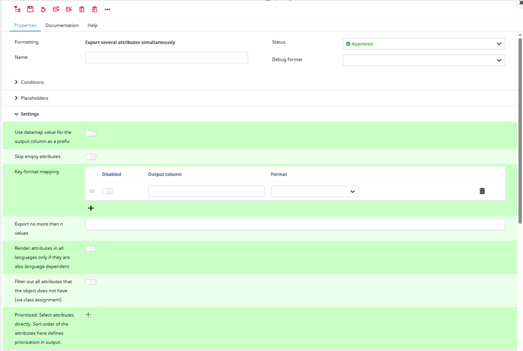This screenshot has height=351, width=523.
Task: Open the Help tab
Action: point(92,25)
